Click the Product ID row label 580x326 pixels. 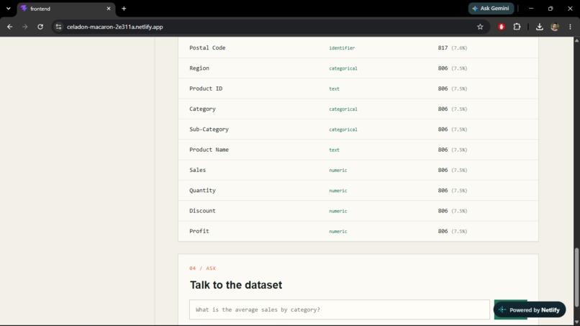click(x=206, y=89)
